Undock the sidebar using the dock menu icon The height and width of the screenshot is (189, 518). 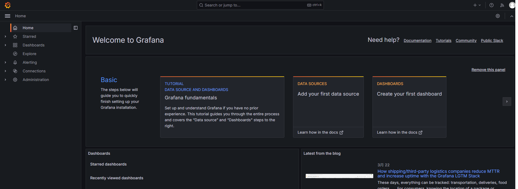pyautogui.click(x=76, y=28)
